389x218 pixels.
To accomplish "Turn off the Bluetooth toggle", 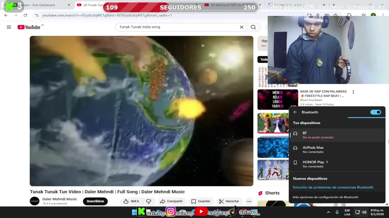I will (376, 112).
